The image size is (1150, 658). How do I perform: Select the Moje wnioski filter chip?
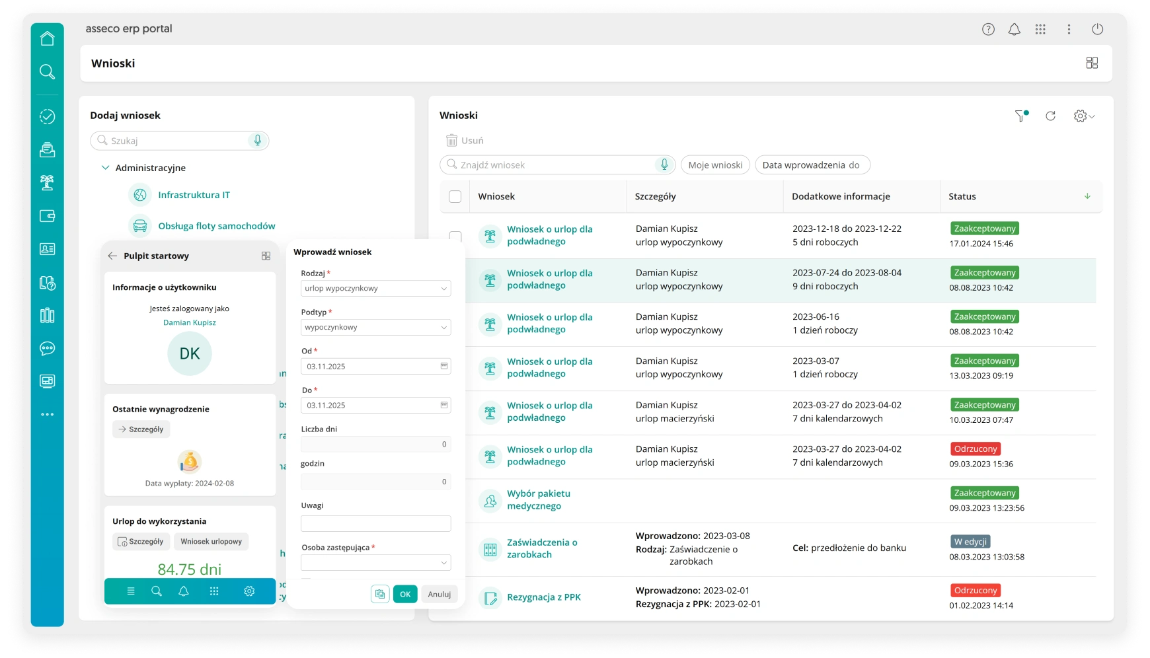[715, 165]
